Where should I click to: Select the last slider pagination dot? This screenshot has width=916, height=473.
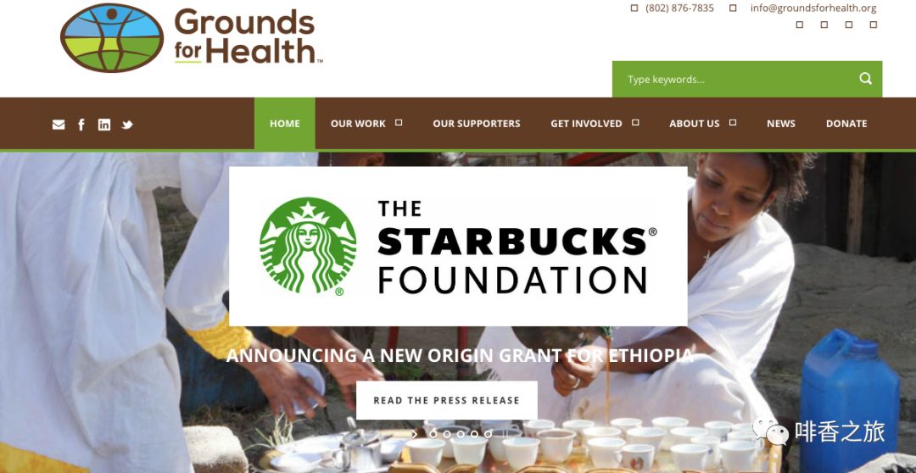[488, 434]
